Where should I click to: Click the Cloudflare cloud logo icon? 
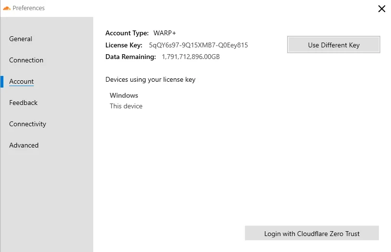[6, 8]
